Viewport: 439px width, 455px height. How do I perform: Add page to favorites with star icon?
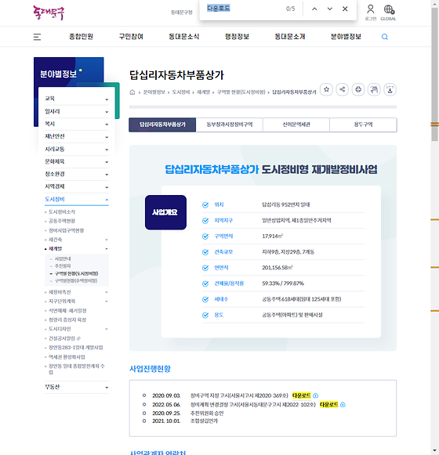pyautogui.click(x=326, y=89)
